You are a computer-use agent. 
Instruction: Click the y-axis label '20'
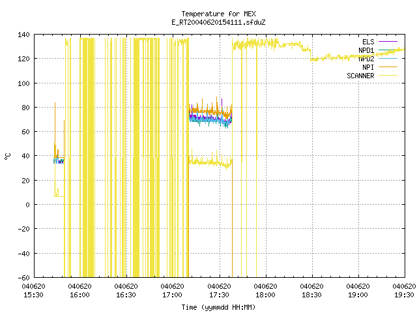pyautogui.click(x=26, y=181)
